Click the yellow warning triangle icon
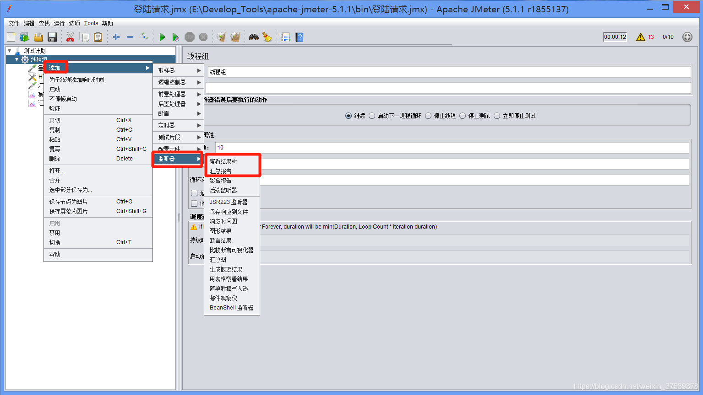Viewport: 703px width, 395px height. (640, 37)
